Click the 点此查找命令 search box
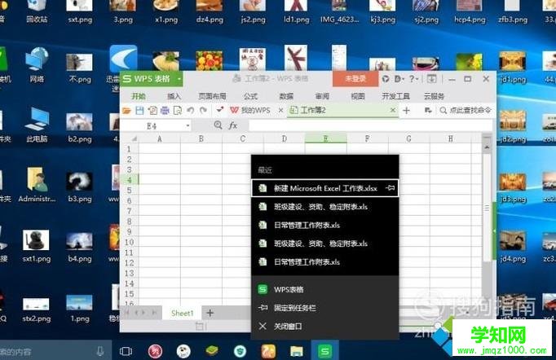This screenshot has width=556, height=360. pos(466,111)
